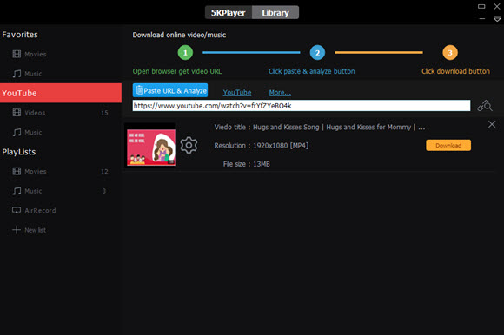Click 'Click paste & analyze button' text
The height and width of the screenshot is (335, 504).
[312, 71]
